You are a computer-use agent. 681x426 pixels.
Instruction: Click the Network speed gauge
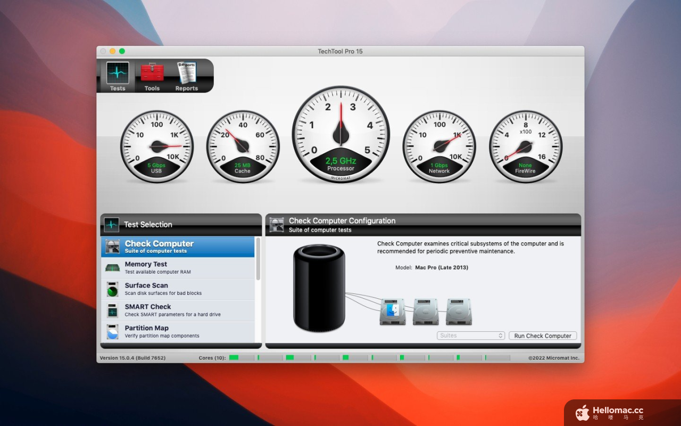coord(439,146)
